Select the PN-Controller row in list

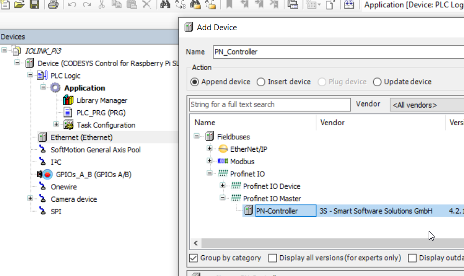(353, 211)
